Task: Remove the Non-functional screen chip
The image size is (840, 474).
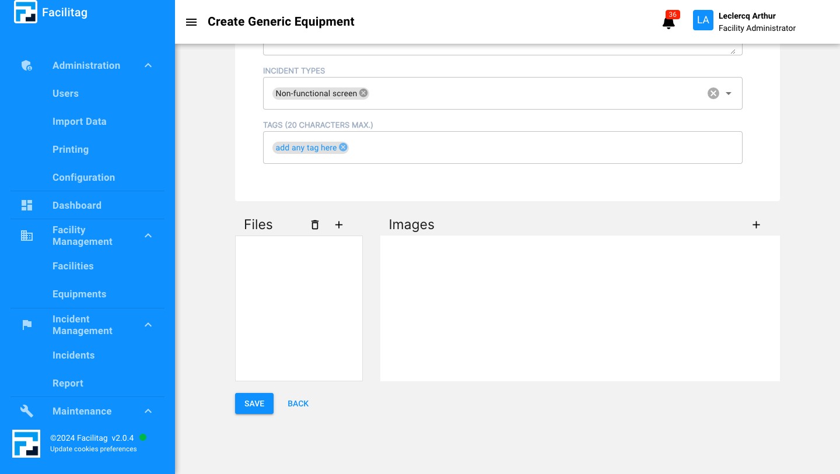Action: pos(363,93)
